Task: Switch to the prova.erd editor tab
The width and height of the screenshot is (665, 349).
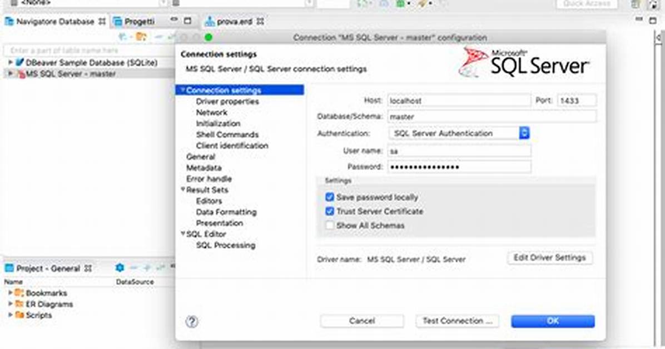Action: point(234,21)
